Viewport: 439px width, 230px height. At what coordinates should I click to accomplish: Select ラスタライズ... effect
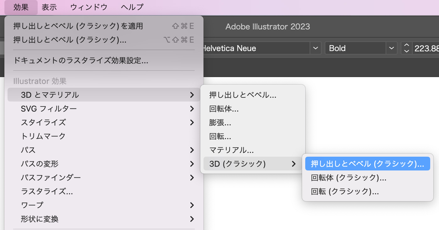click(x=104, y=191)
